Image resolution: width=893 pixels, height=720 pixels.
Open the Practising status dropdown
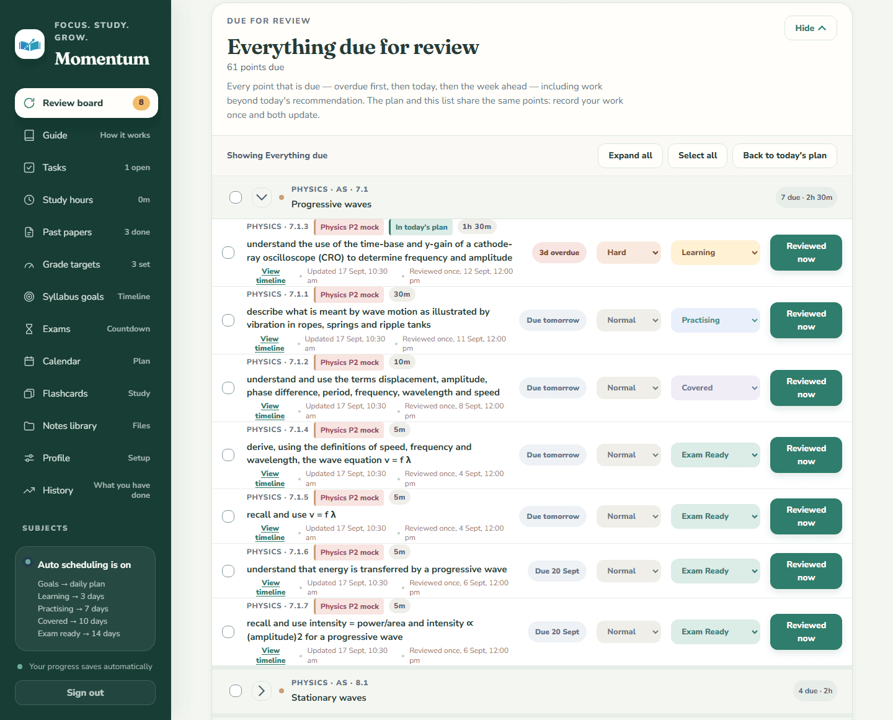tap(716, 320)
